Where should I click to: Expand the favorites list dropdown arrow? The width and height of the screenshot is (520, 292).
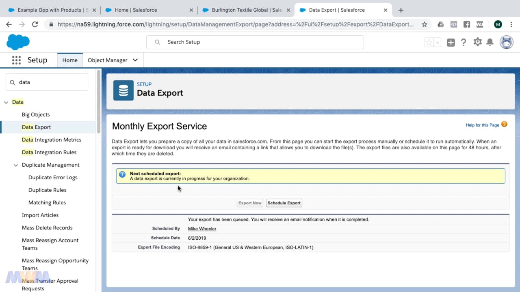tap(438, 42)
